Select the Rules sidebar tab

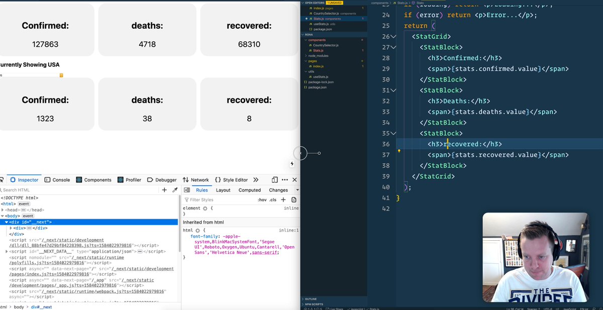click(202, 190)
